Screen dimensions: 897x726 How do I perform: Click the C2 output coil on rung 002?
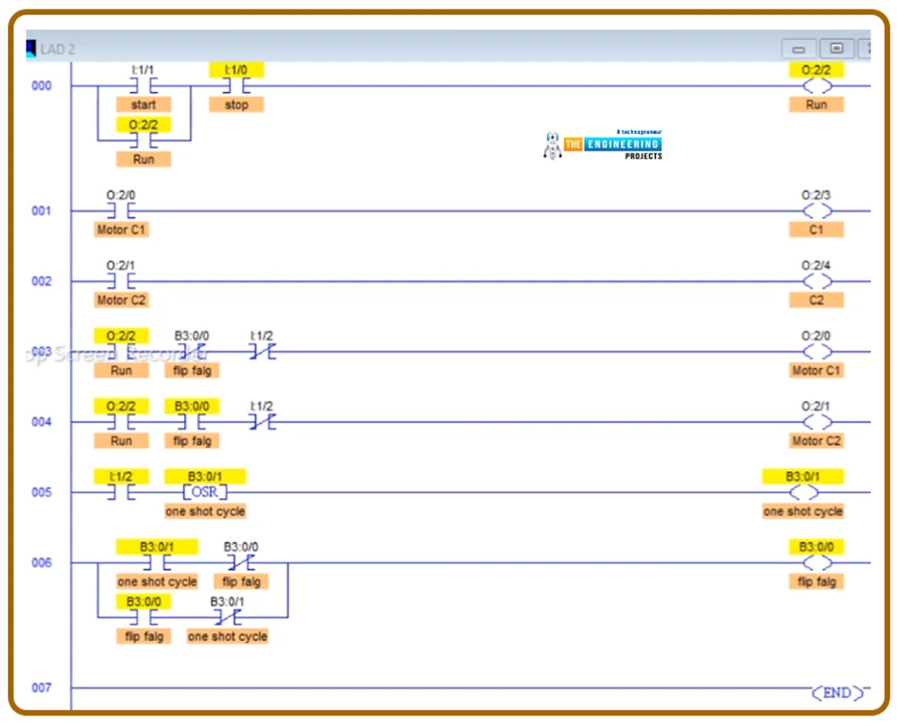(816, 281)
